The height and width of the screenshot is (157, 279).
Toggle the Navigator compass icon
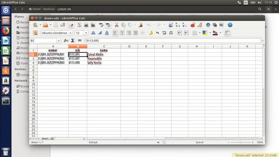click(208, 25)
